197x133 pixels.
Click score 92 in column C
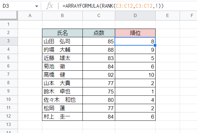coord(99,75)
